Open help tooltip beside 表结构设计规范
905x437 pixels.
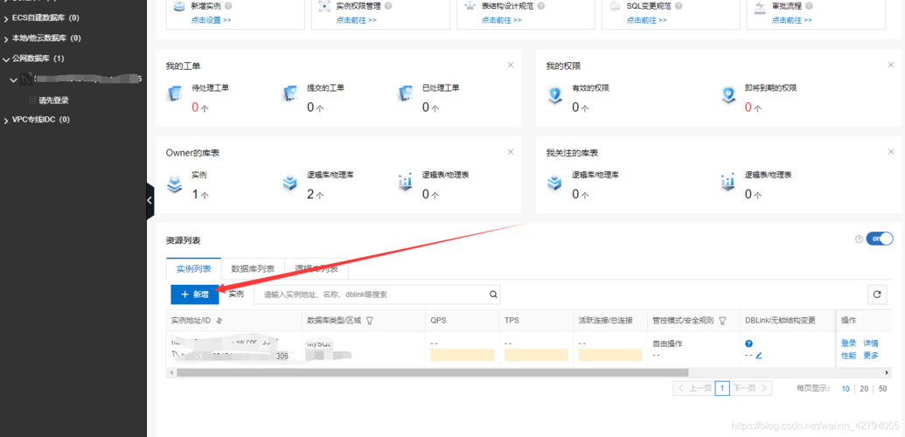click(x=540, y=6)
